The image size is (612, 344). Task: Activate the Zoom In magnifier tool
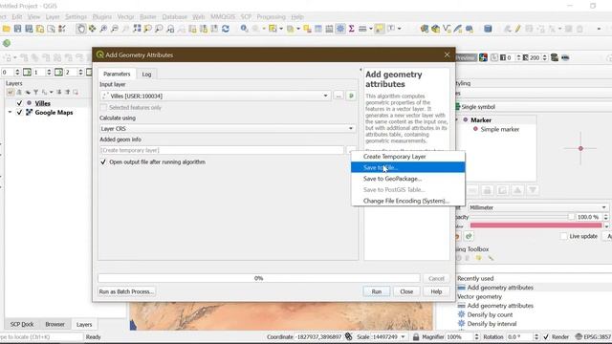coord(103,29)
